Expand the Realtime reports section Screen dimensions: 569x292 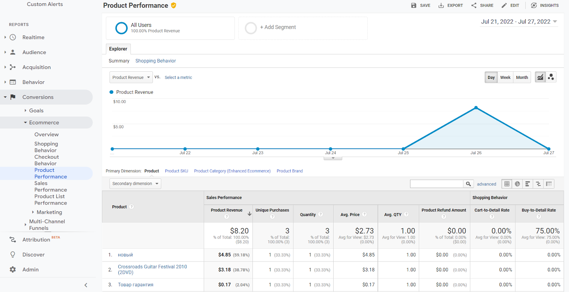tap(5, 37)
